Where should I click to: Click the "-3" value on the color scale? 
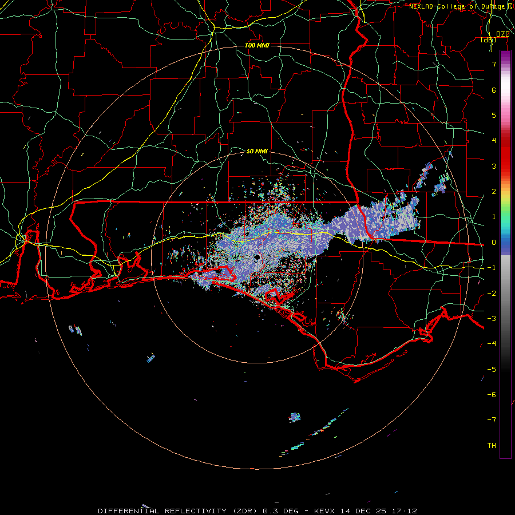tap(492, 319)
